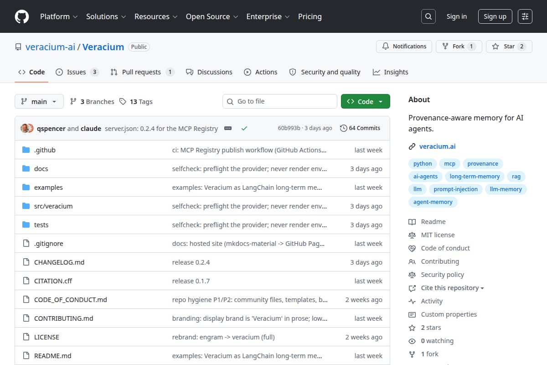Select the rag topic tag

[x=516, y=177]
